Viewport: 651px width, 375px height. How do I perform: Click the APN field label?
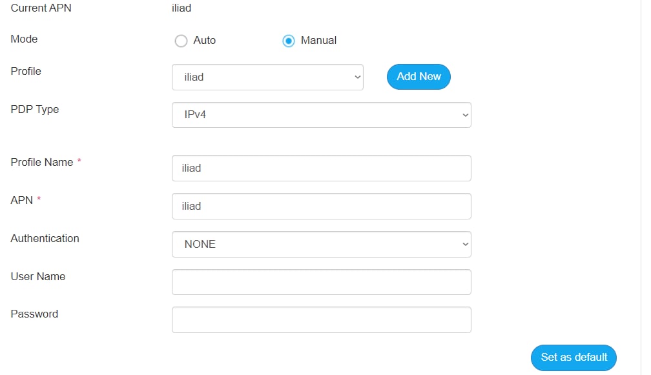click(x=21, y=200)
